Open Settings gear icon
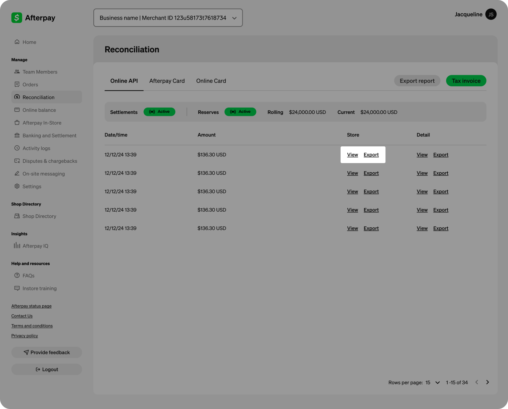Screen dimensions: 508x409 pyautogui.click(x=17, y=186)
